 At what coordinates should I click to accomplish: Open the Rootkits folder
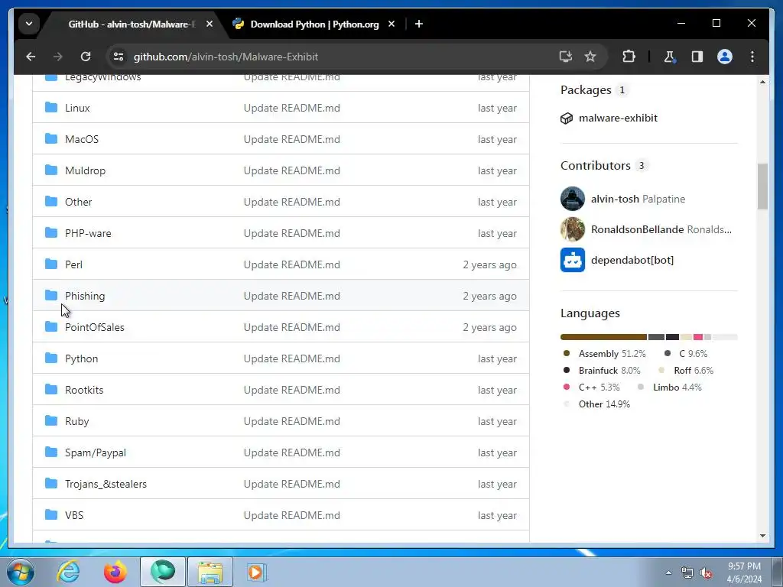pos(84,390)
